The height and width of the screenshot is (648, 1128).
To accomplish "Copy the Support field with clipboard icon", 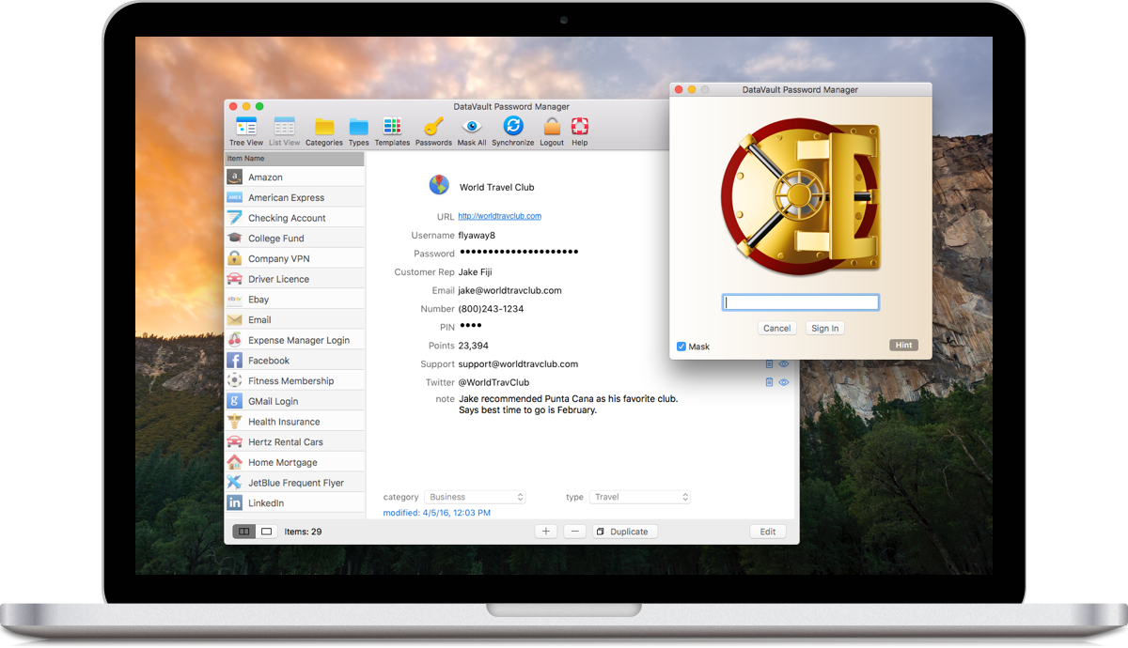I will 769,363.
